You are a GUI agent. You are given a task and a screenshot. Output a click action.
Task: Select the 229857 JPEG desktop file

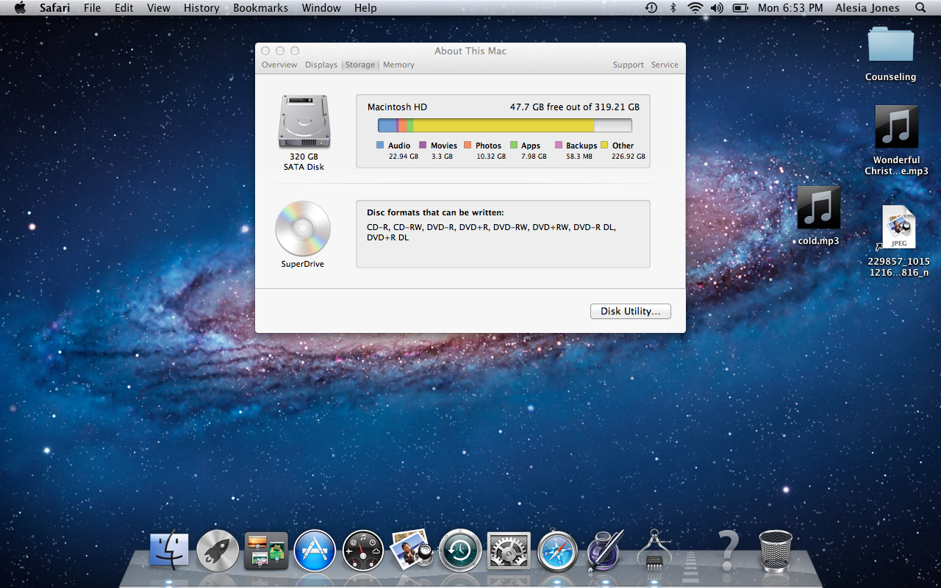[898, 241]
